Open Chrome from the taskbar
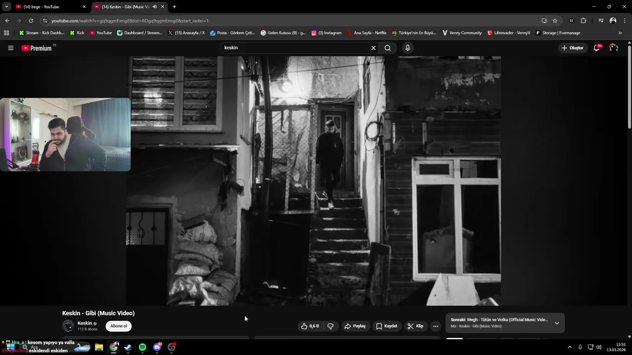Image resolution: width=632 pixels, height=355 pixels. pos(114,347)
